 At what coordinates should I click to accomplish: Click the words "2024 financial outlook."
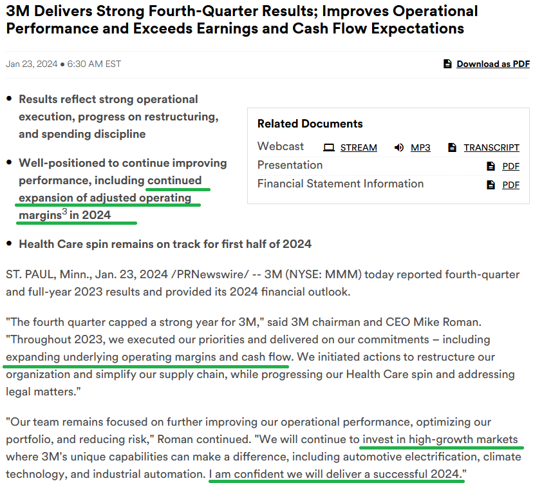290,292
